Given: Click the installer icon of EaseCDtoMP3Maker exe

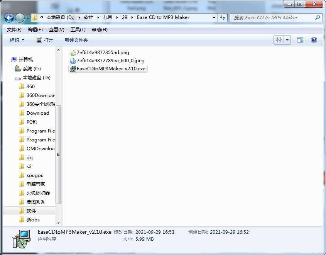Looking at the screenshot, I should tap(73, 69).
